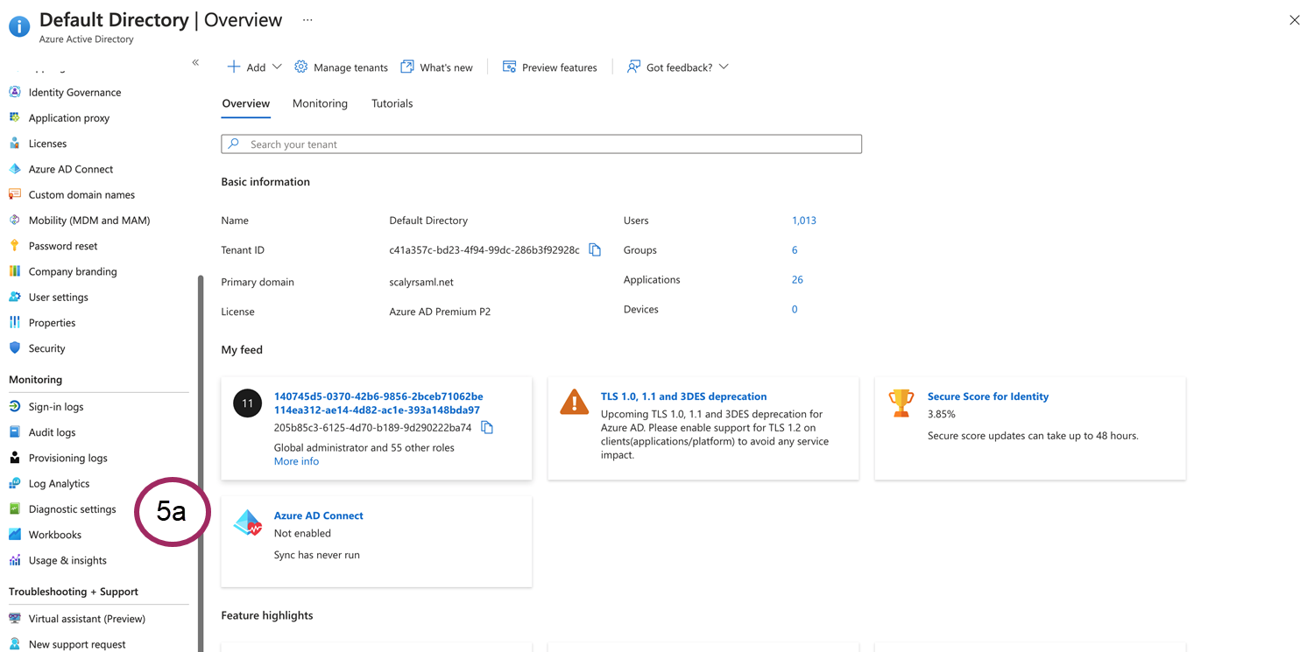
Task: Read about TLS 1.0, 1.1 deprecation
Action: [683, 396]
